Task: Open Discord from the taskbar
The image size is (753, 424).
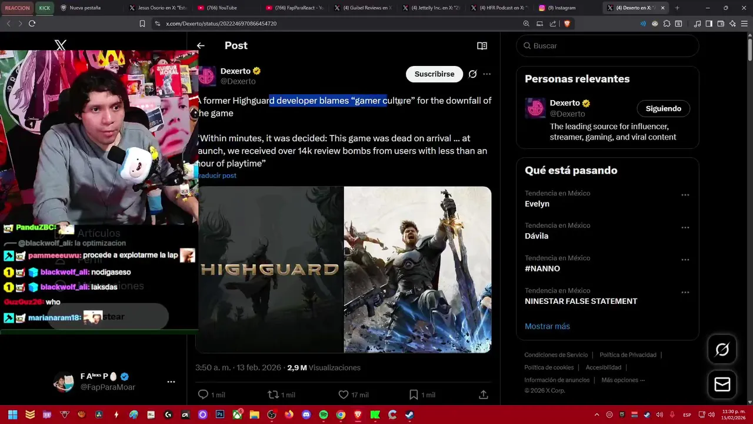Action: click(x=306, y=415)
